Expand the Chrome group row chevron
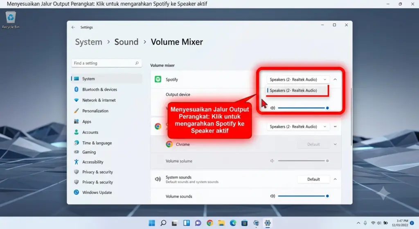419x229 pixels. click(x=335, y=127)
